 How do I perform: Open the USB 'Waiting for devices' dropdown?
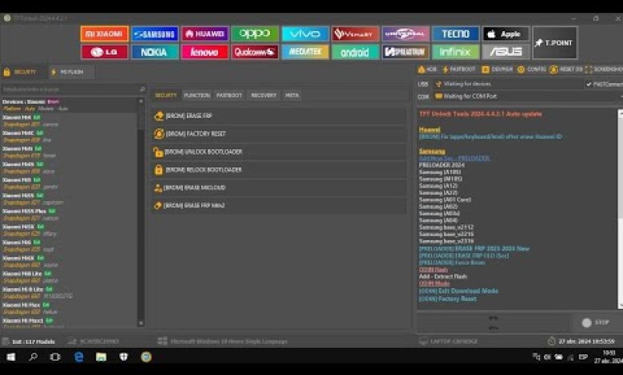pyautogui.click(x=508, y=84)
